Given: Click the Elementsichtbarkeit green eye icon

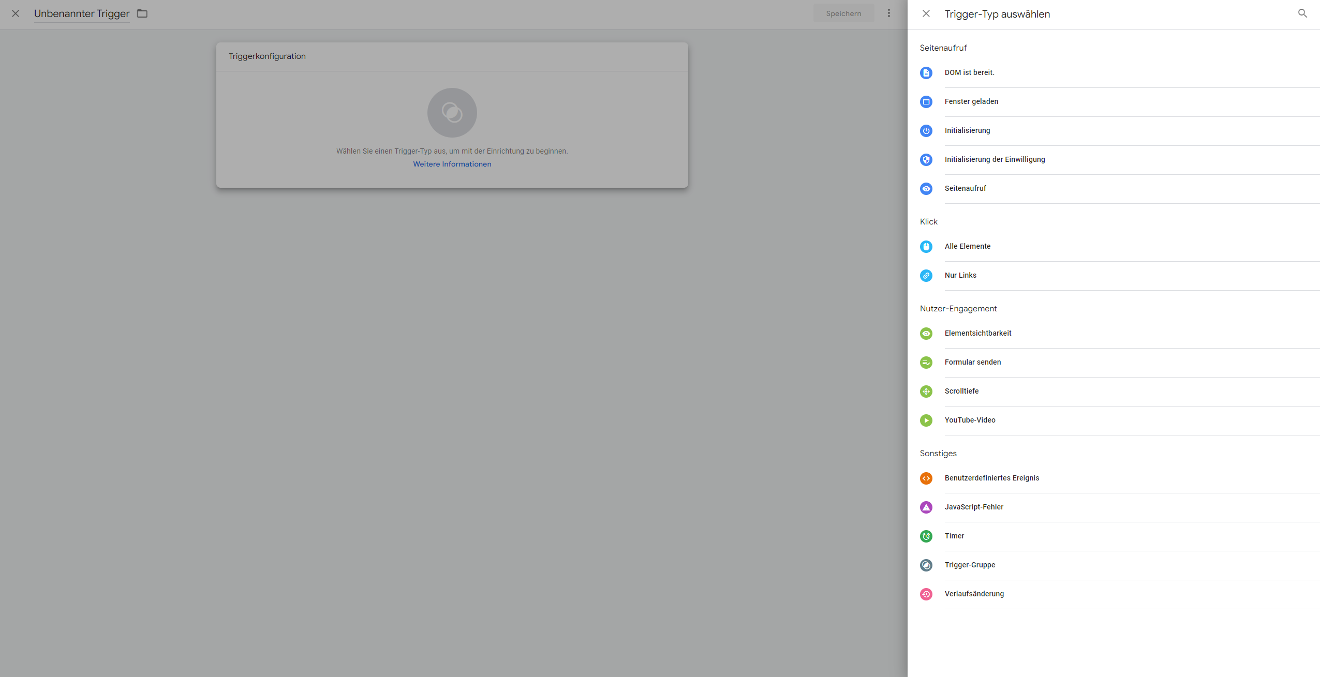Looking at the screenshot, I should pyautogui.click(x=926, y=334).
